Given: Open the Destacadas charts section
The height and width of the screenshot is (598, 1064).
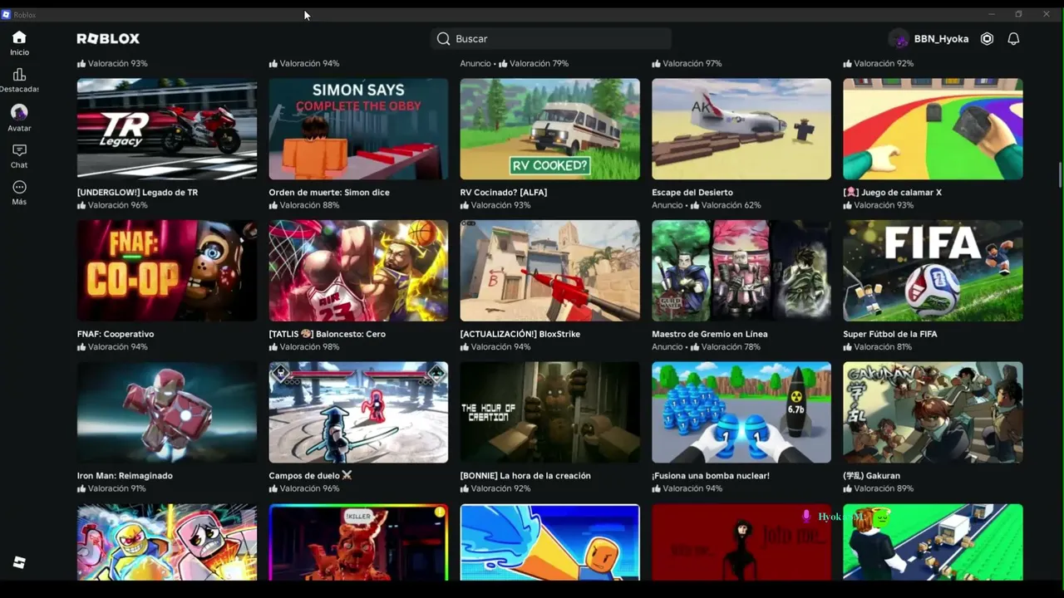Looking at the screenshot, I should point(19,80).
